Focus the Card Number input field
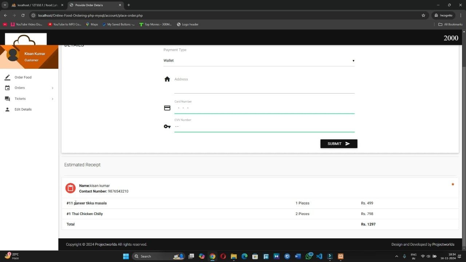This screenshot has width=466, height=262. click(x=264, y=108)
